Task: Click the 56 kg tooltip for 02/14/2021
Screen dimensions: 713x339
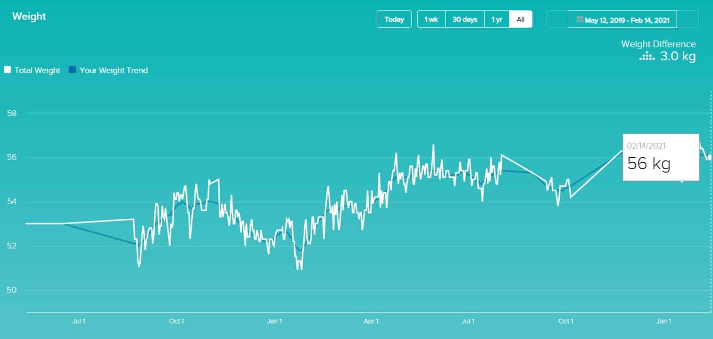Action: coord(660,157)
